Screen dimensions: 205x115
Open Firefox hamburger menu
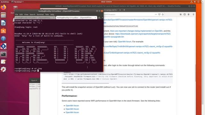pyautogui.click(x=193, y=14)
